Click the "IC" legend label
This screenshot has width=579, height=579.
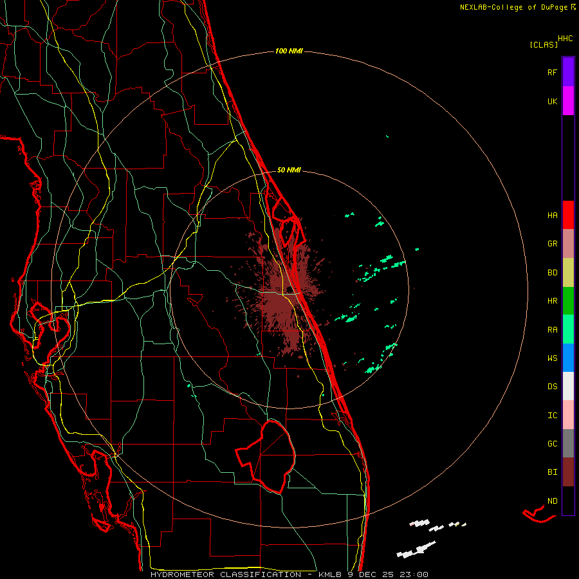552,416
